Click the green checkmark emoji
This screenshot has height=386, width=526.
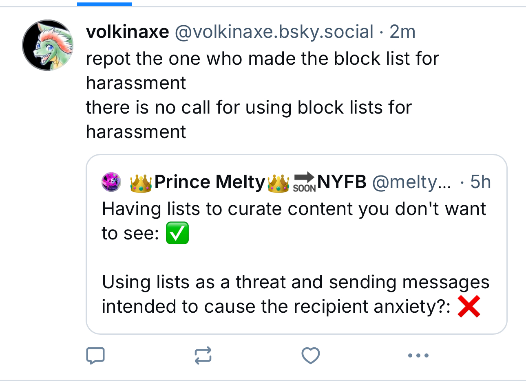(177, 233)
